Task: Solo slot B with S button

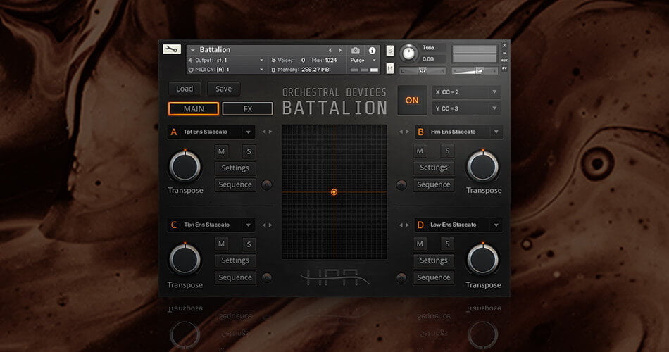Action: pos(447,151)
